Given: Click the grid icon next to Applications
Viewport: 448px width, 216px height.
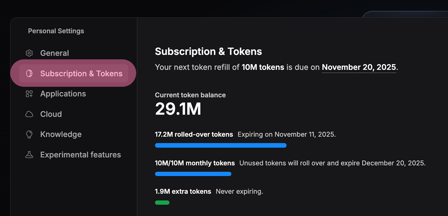Looking at the screenshot, I should pyautogui.click(x=29, y=94).
